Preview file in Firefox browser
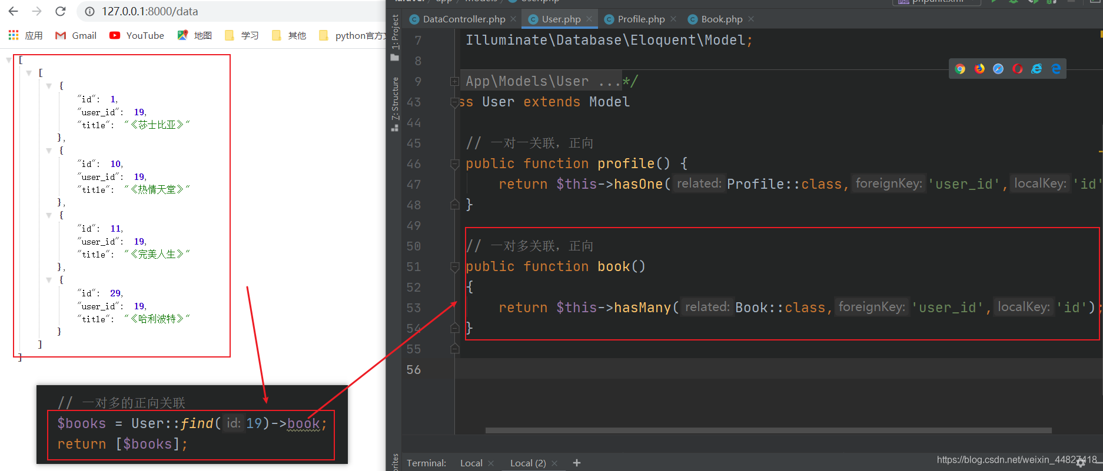The height and width of the screenshot is (471, 1103). pyautogui.click(x=979, y=69)
